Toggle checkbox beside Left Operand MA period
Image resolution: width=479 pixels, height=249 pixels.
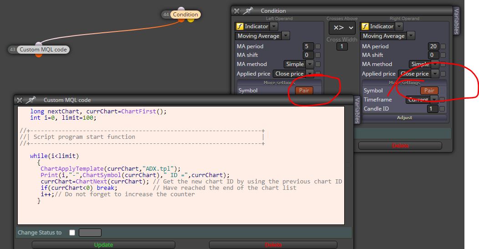coord(318,46)
